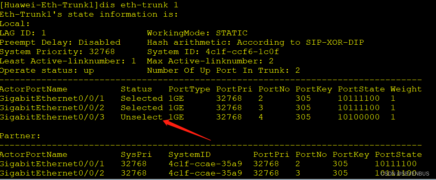Select the 'WorkingMode: STATIC' text
Screen dimensions: 436x180
click(x=197, y=33)
